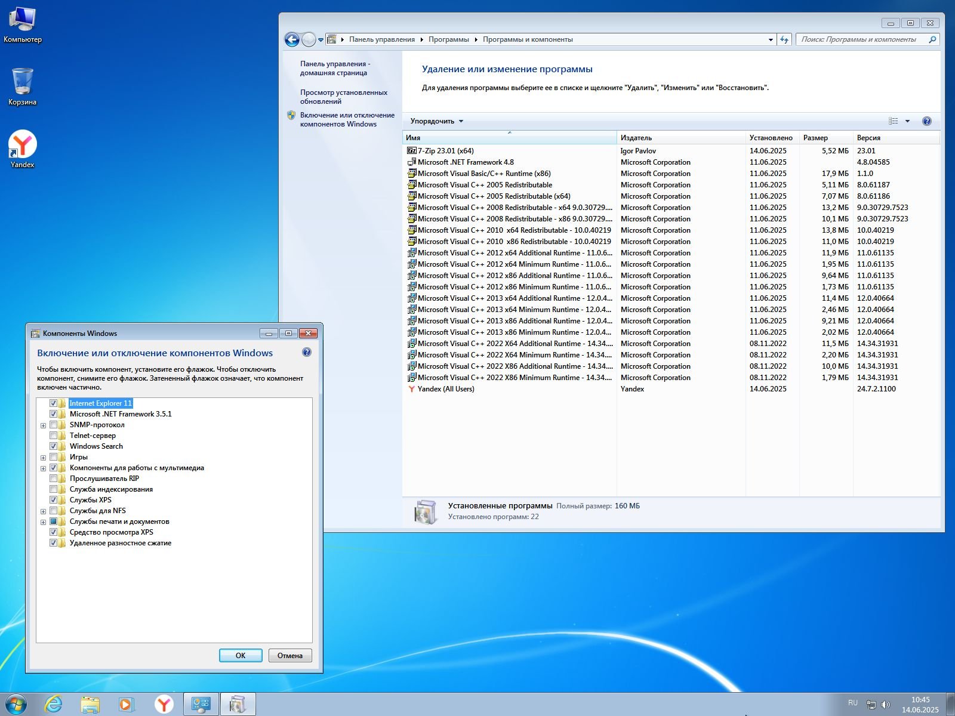The image size is (955, 716).
Task: Expand the Игры tree node
Action: tap(43, 458)
